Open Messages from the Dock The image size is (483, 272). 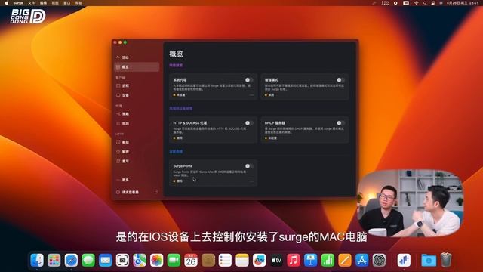pyautogui.click(x=88, y=260)
